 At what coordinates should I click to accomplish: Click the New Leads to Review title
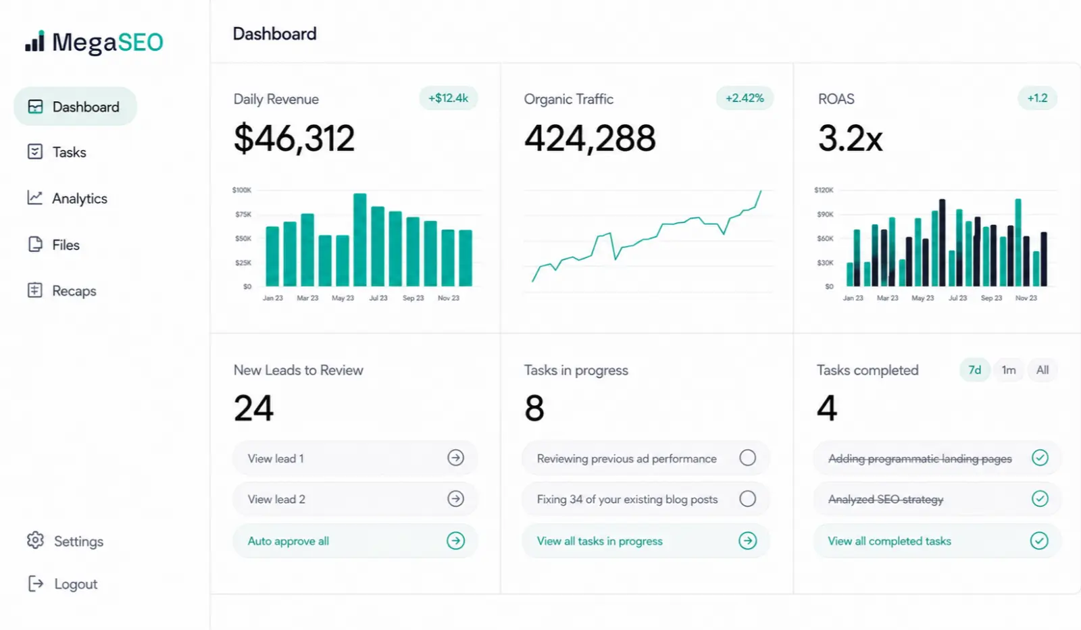tap(298, 370)
